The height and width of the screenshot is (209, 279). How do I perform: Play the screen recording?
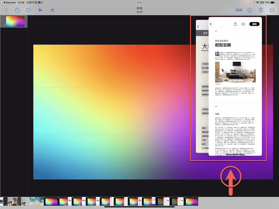click(x=40, y=10)
